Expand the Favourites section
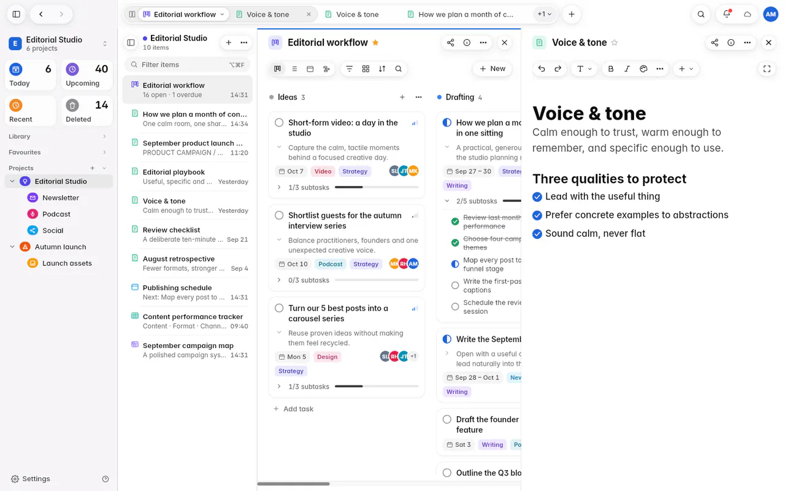 (104, 152)
